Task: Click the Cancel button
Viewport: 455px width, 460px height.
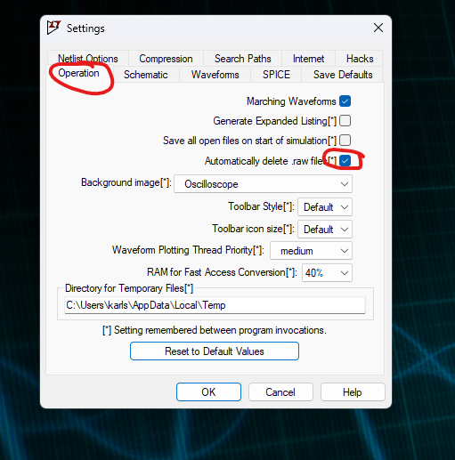Action: point(280,392)
